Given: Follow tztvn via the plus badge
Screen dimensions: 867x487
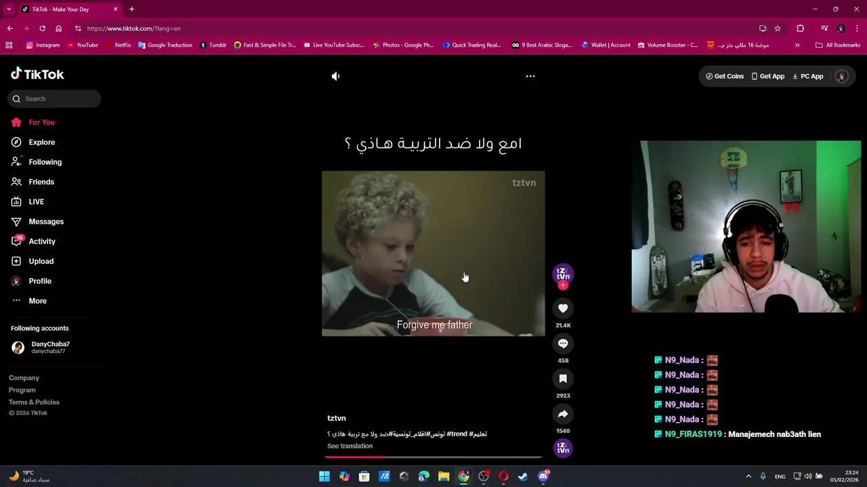Looking at the screenshot, I should [563, 285].
